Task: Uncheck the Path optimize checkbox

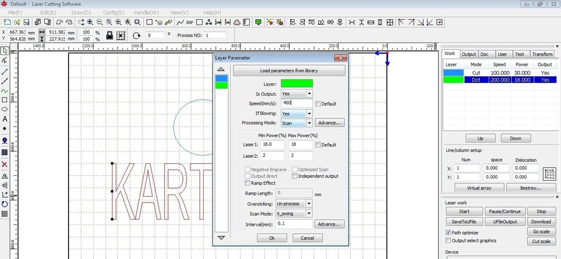Action: click(x=448, y=233)
